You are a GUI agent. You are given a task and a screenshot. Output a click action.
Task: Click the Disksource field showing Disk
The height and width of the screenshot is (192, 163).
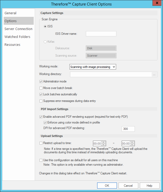(101, 48)
